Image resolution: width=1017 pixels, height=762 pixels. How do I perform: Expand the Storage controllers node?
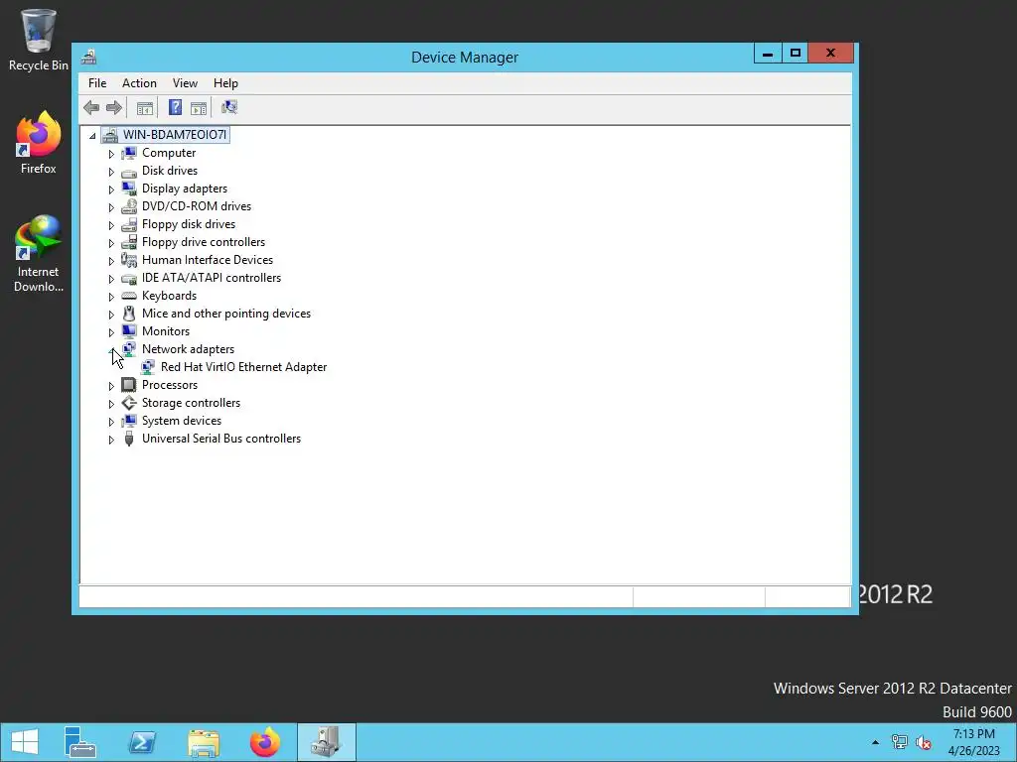pos(111,404)
